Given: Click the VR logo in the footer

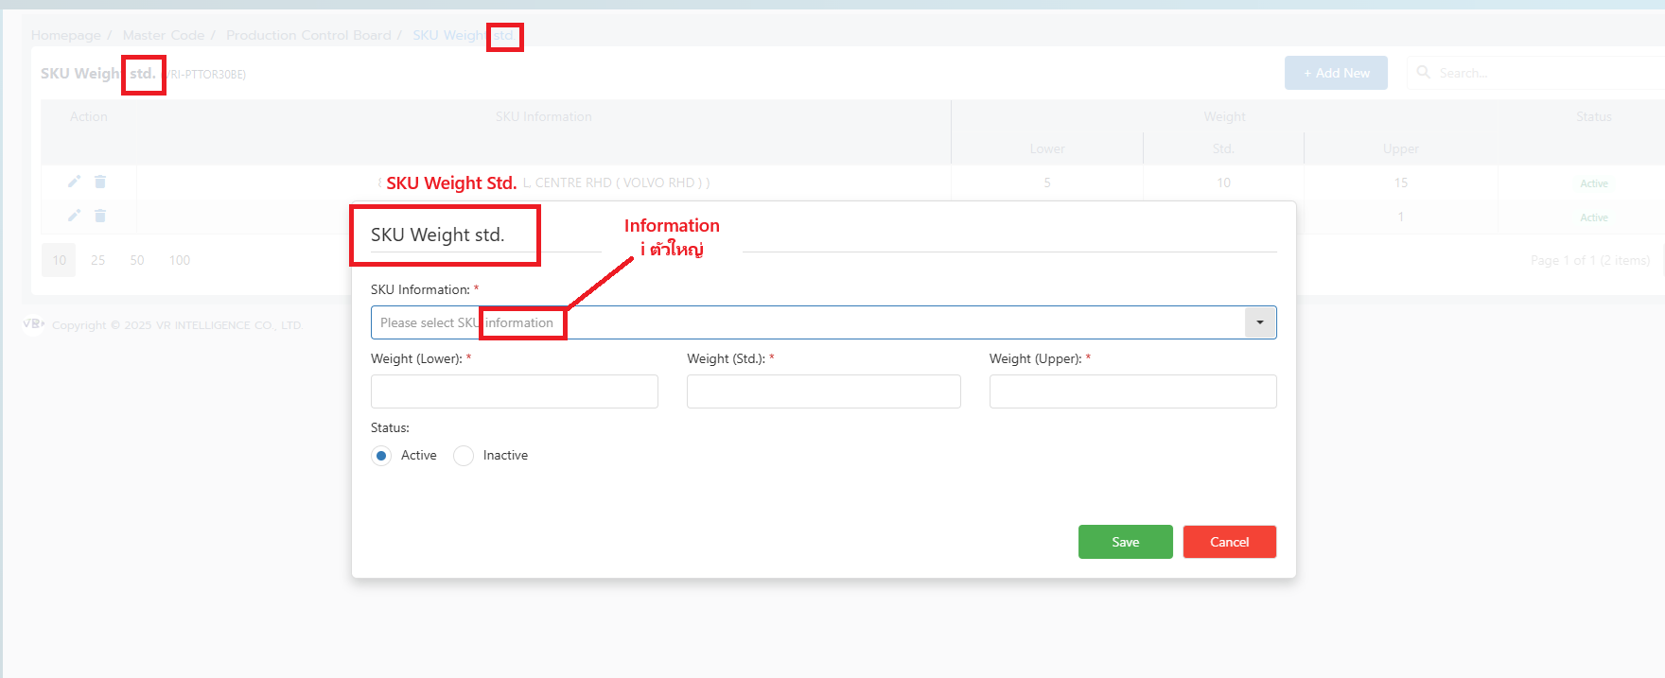Looking at the screenshot, I should [x=33, y=324].
